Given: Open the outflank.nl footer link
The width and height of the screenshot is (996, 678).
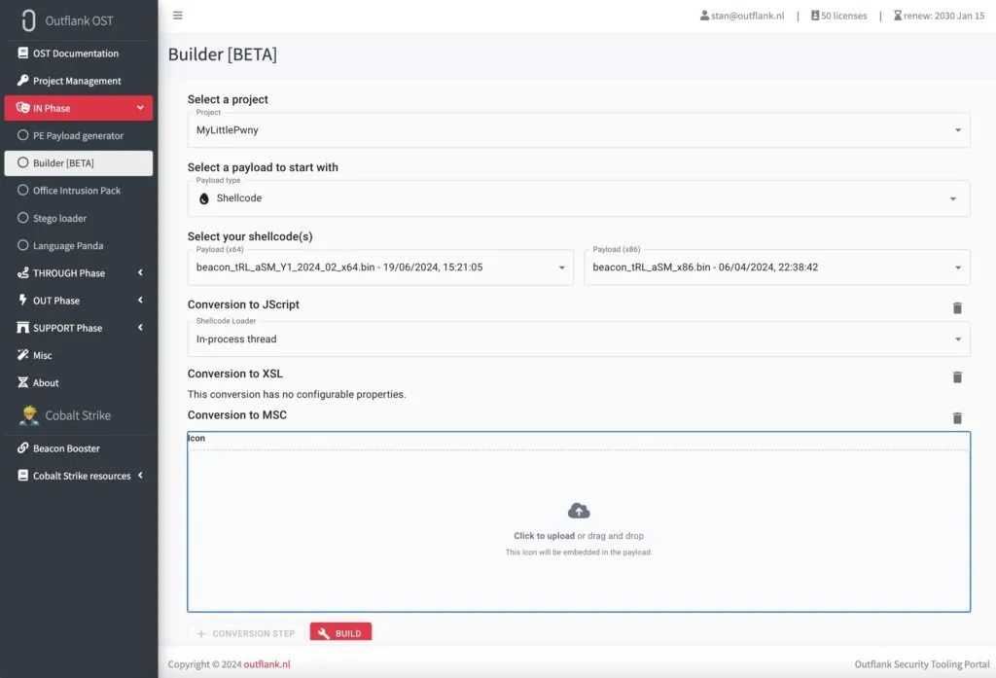Looking at the screenshot, I should (x=267, y=664).
